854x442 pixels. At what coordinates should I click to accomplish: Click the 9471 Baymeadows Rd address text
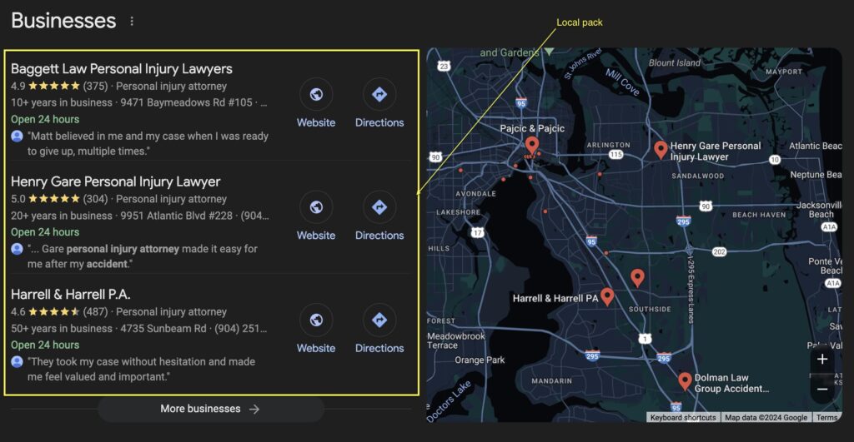pyautogui.click(x=186, y=102)
